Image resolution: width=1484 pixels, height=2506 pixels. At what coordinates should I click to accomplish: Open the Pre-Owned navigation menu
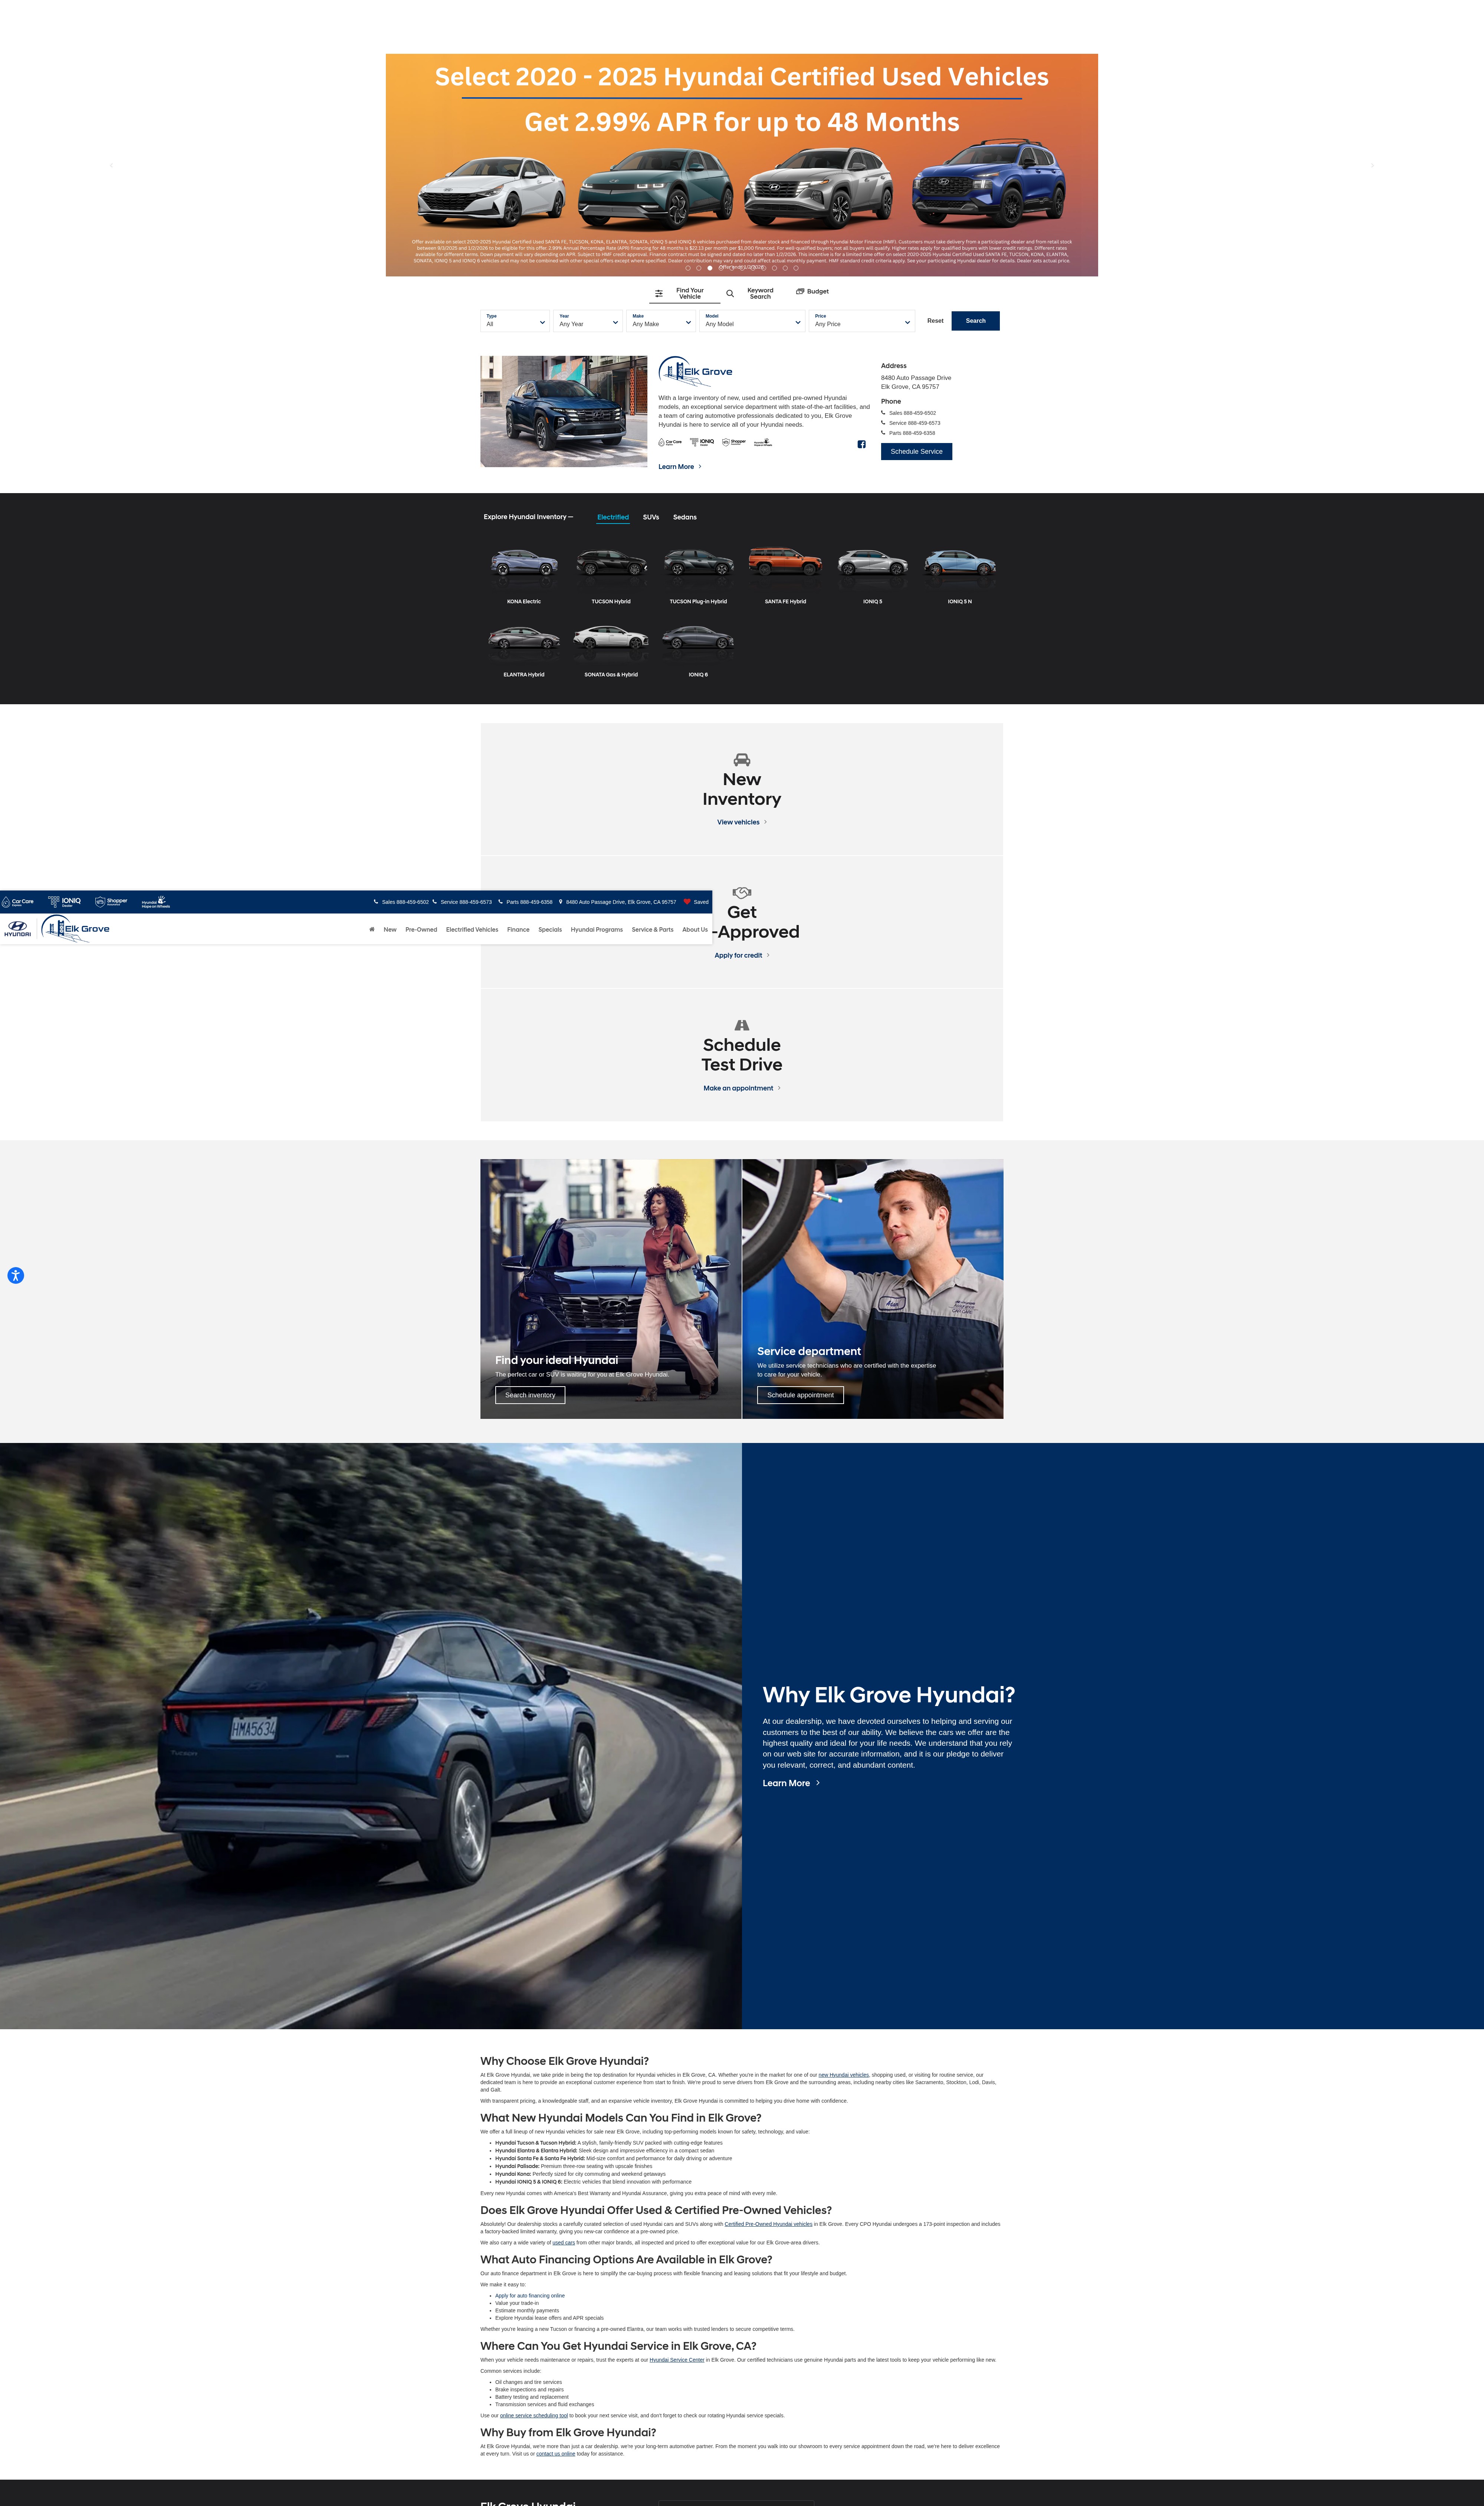point(421,930)
